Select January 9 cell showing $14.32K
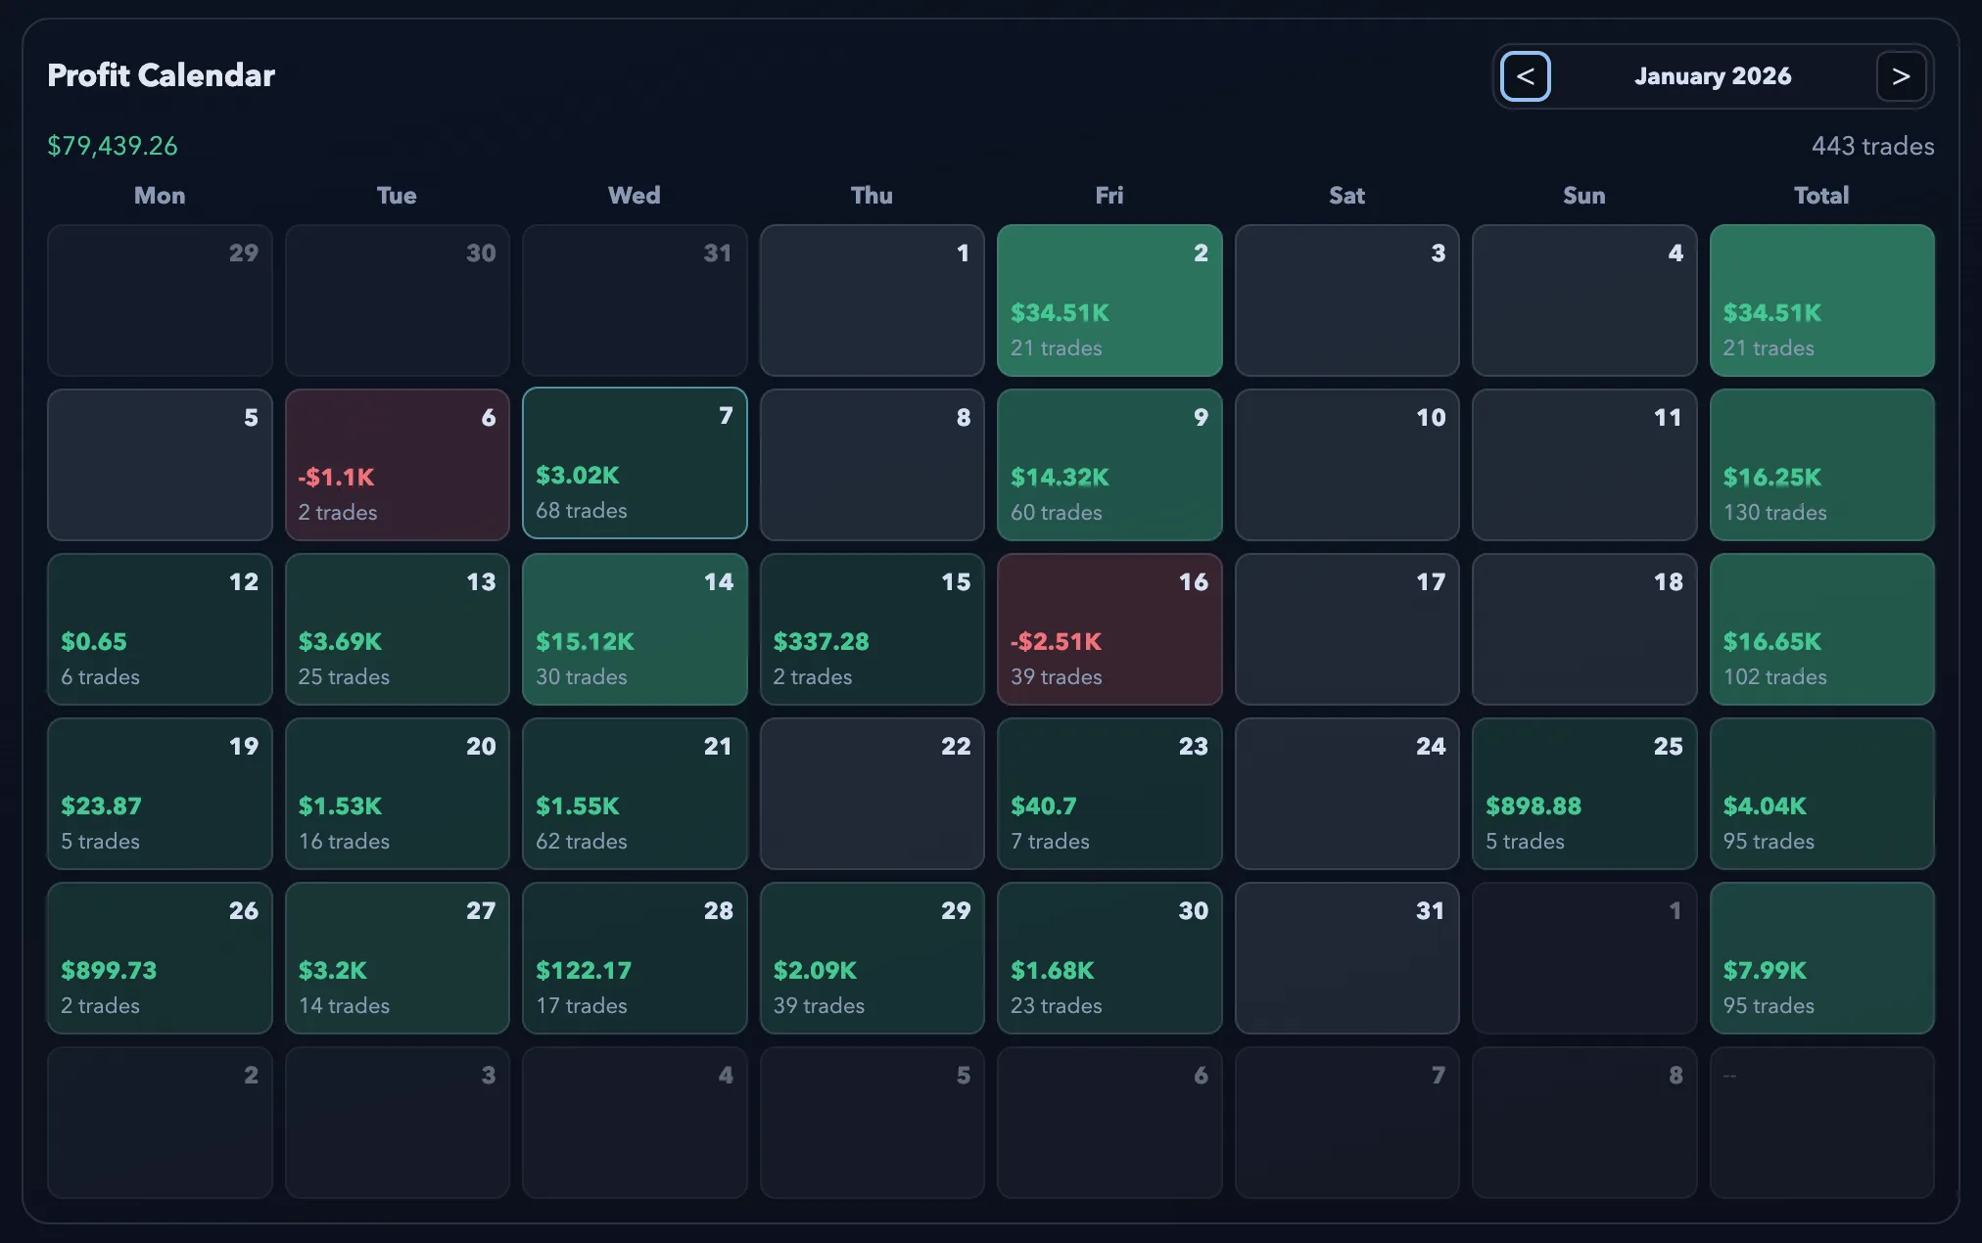This screenshot has height=1243, width=1982. pos(1109,465)
